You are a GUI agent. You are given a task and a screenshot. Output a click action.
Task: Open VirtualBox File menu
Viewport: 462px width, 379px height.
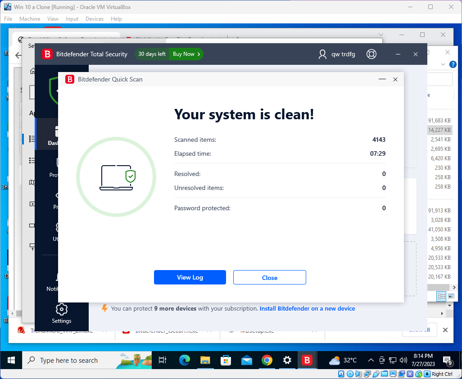[8, 19]
